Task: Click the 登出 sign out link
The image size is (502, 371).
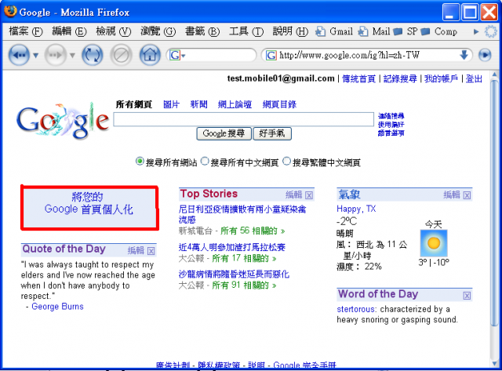Action: click(474, 78)
